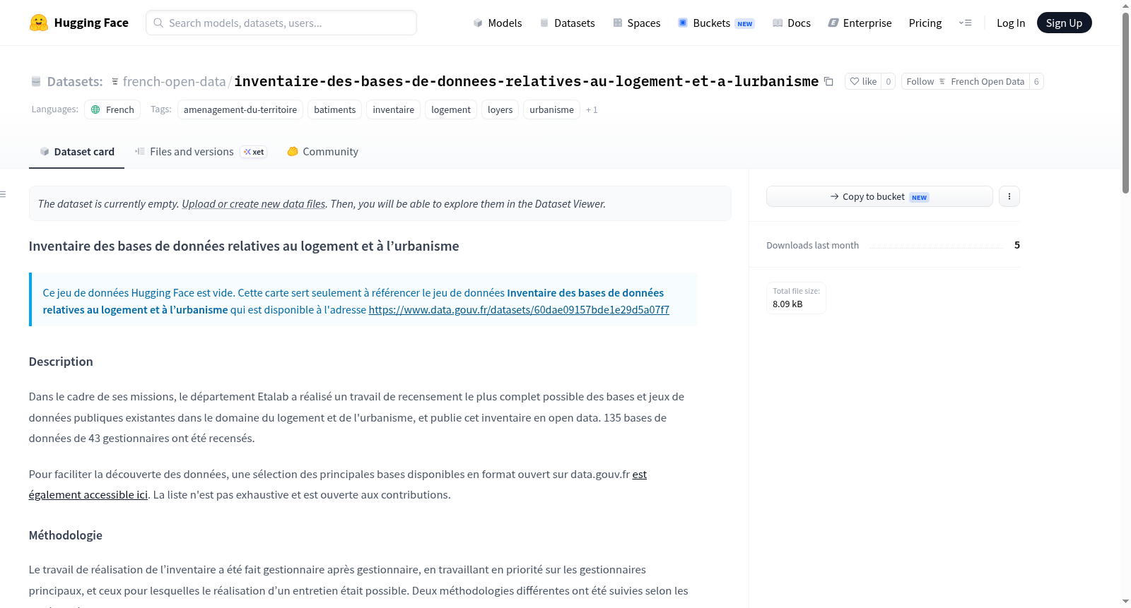Click the NEW badge next to Buckets

tap(745, 23)
